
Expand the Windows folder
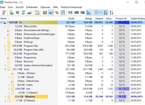pos(5,97)
